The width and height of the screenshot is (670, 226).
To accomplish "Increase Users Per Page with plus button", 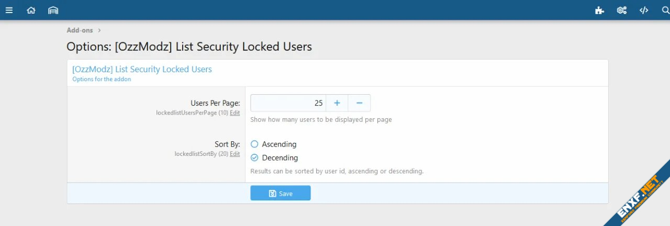I will (x=337, y=103).
